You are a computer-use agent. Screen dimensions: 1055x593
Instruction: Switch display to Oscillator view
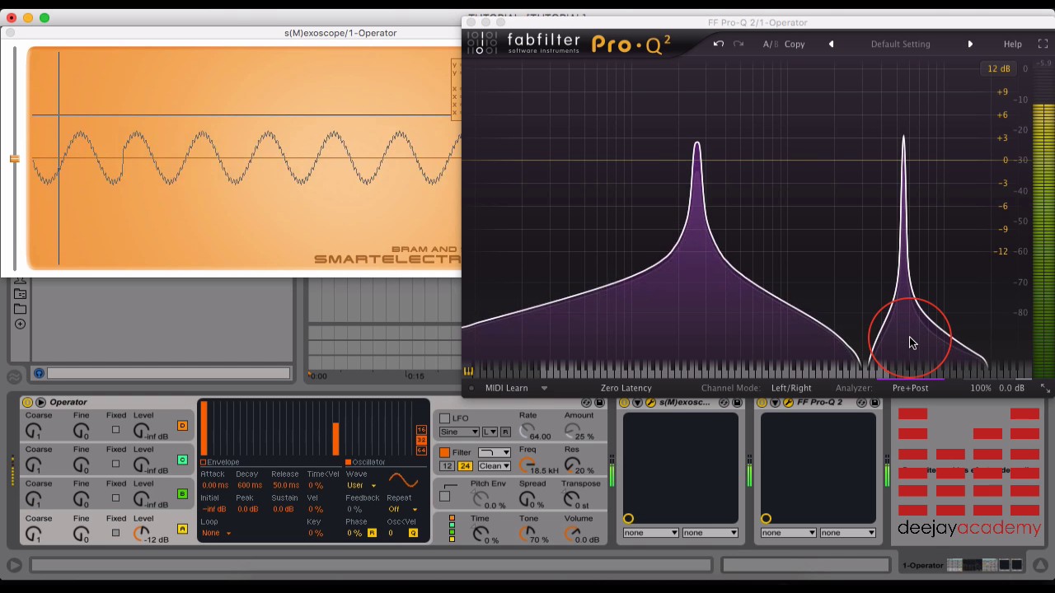[x=364, y=462]
